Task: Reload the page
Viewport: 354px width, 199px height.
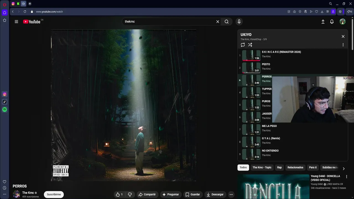Action: coord(25,12)
